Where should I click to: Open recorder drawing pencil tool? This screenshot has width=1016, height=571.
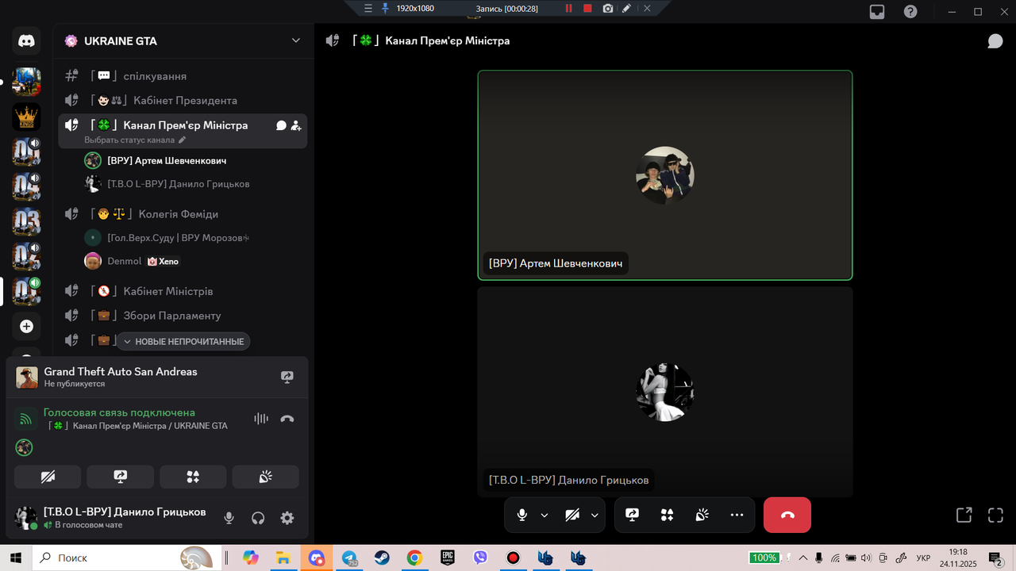627,8
